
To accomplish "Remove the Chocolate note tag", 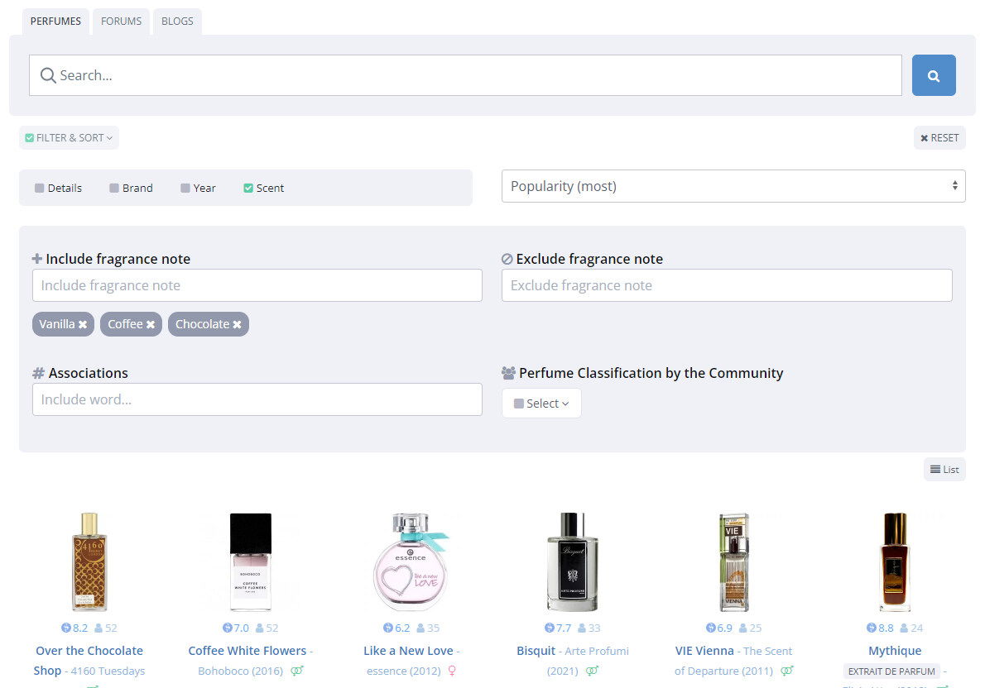I will coord(237,324).
